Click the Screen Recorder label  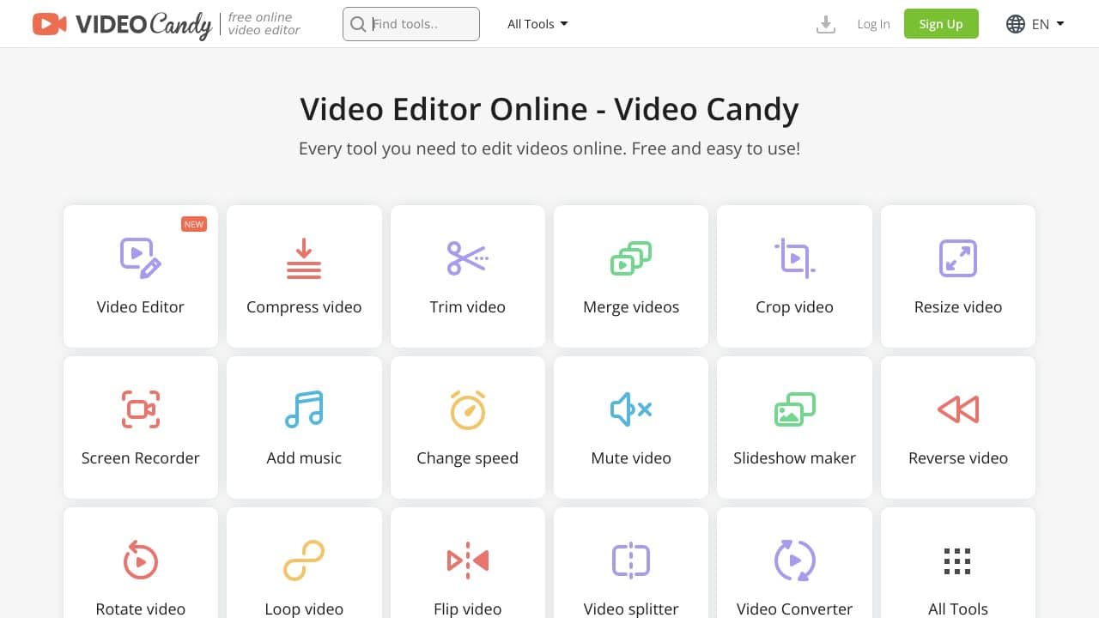[141, 457]
